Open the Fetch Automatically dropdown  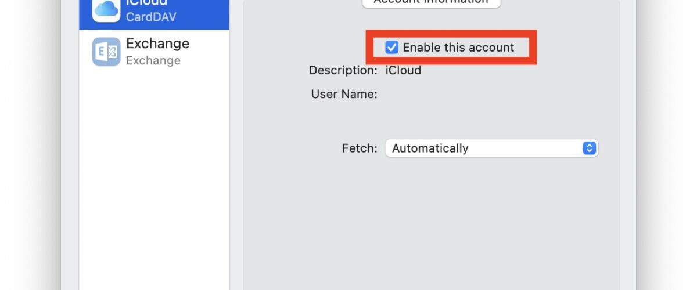pos(491,148)
